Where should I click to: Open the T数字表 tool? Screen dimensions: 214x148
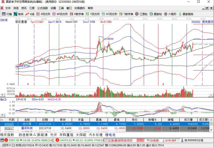pos(126,14)
